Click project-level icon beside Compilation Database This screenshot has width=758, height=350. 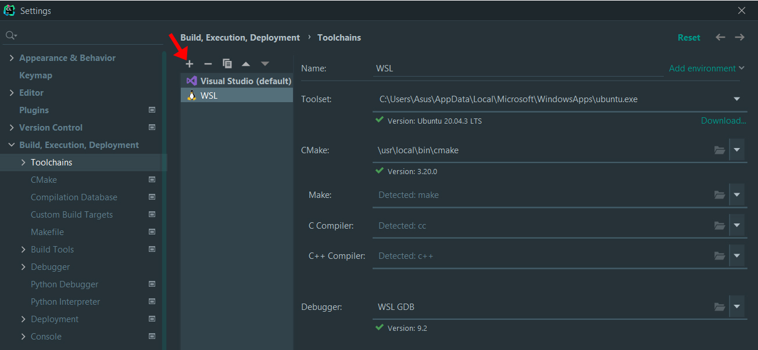click(152, 197)
